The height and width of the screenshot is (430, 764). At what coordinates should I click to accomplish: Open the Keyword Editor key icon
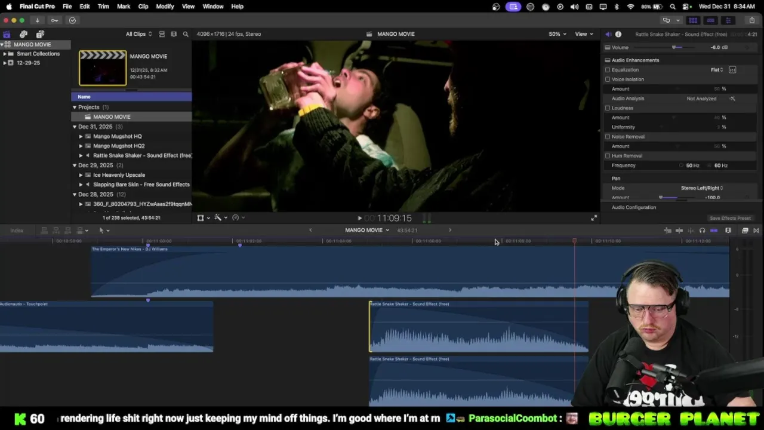(x=54, y=20)
